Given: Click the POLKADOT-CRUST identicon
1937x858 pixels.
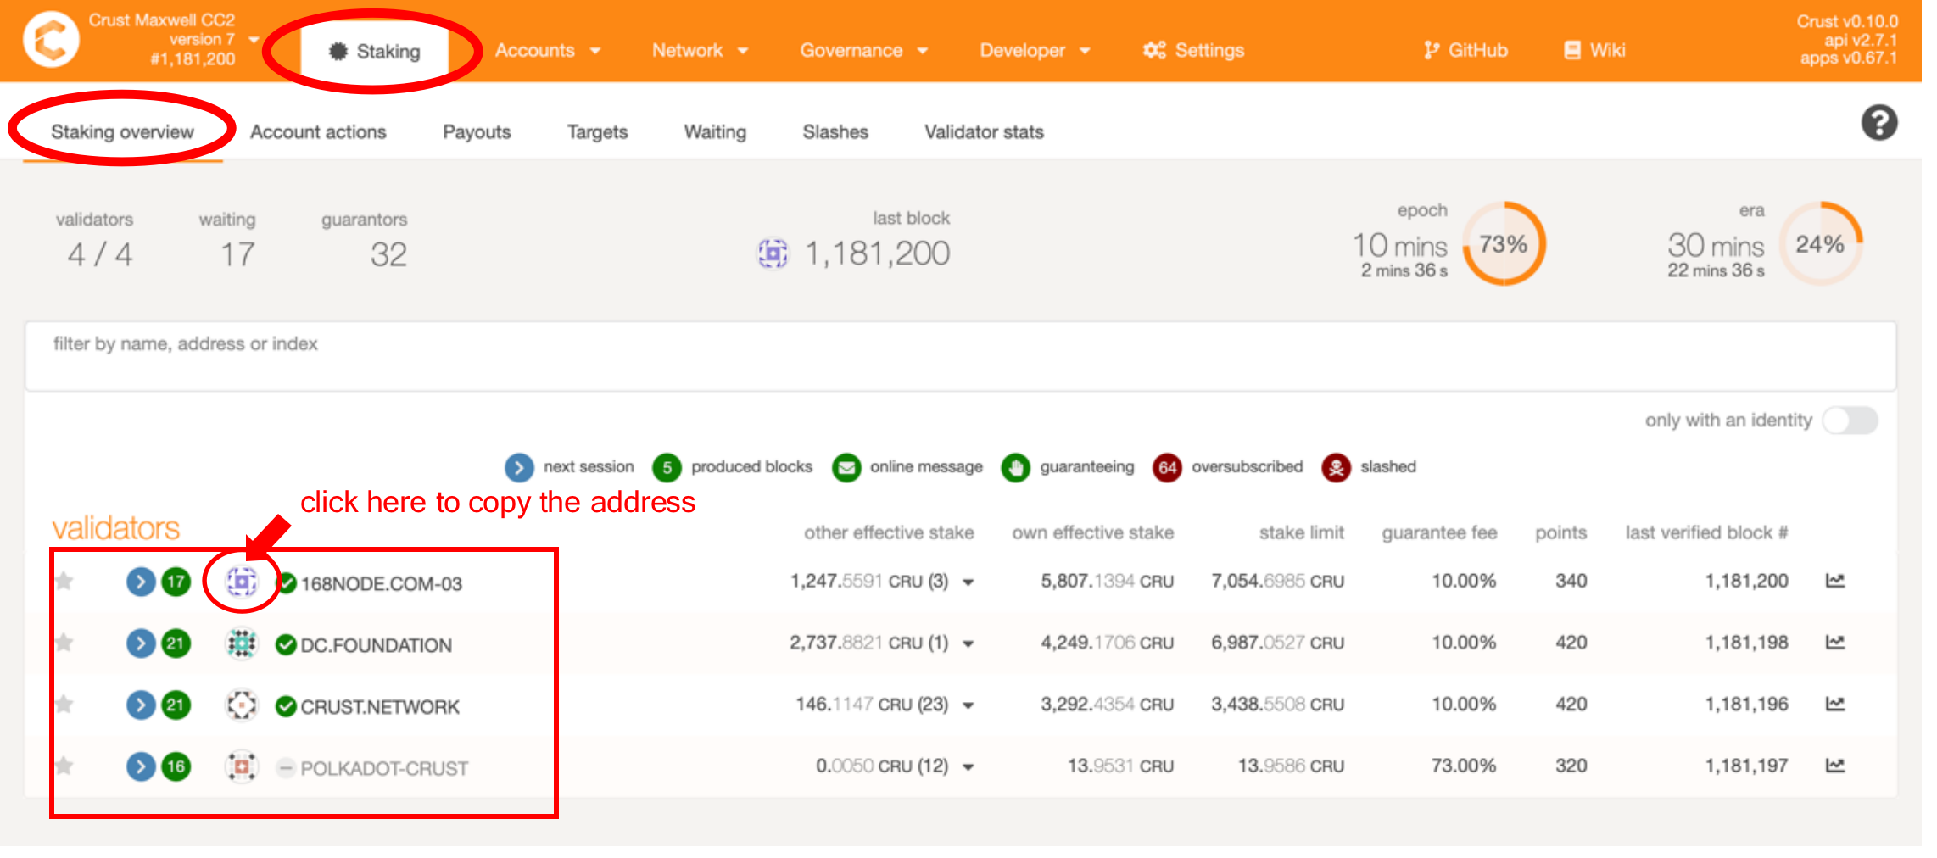Looking at the screenshot, I should click(x=242, y=766).
